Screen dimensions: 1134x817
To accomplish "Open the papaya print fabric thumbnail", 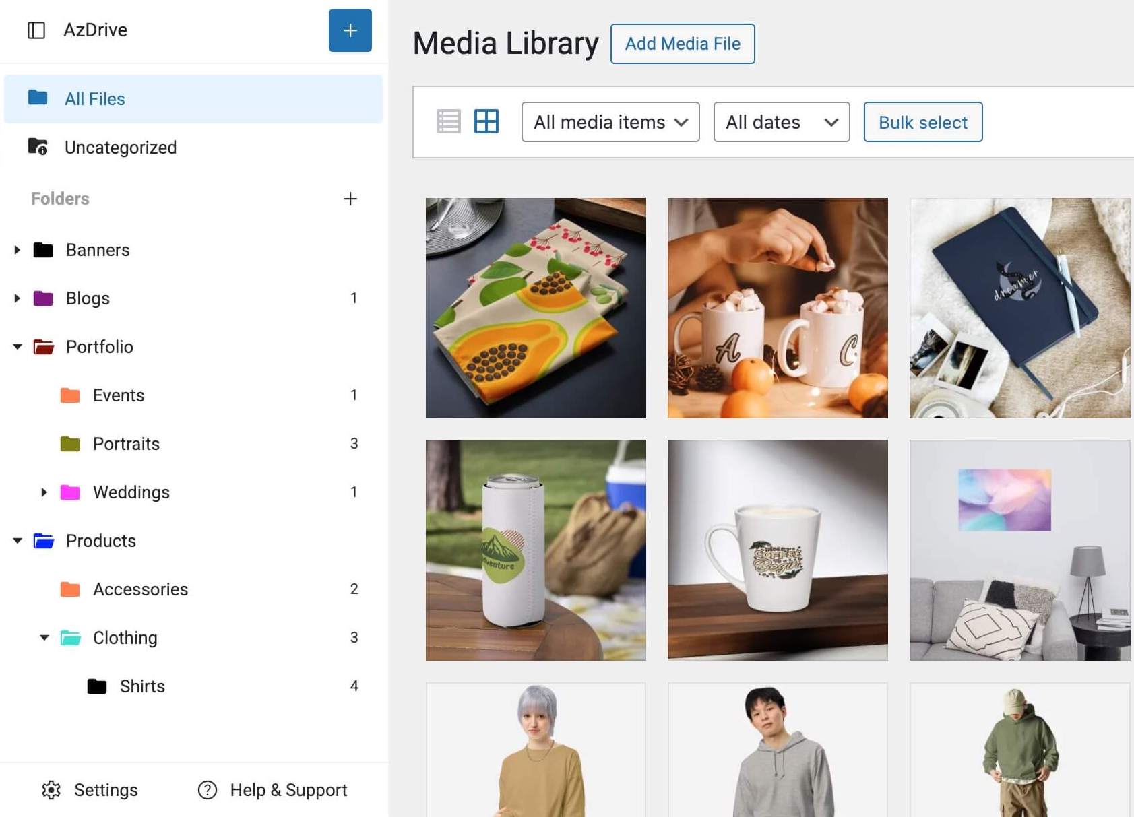I will (x=536, y=308).
